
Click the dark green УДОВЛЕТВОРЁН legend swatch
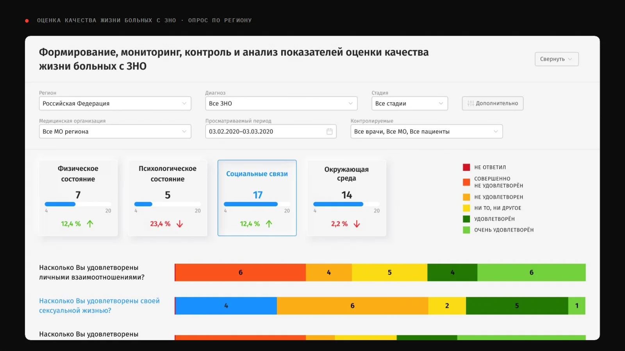(466, 219)
